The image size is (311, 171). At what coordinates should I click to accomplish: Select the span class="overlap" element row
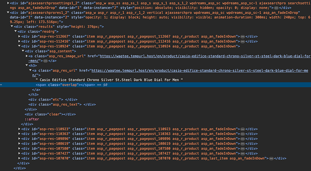(155, 85)
